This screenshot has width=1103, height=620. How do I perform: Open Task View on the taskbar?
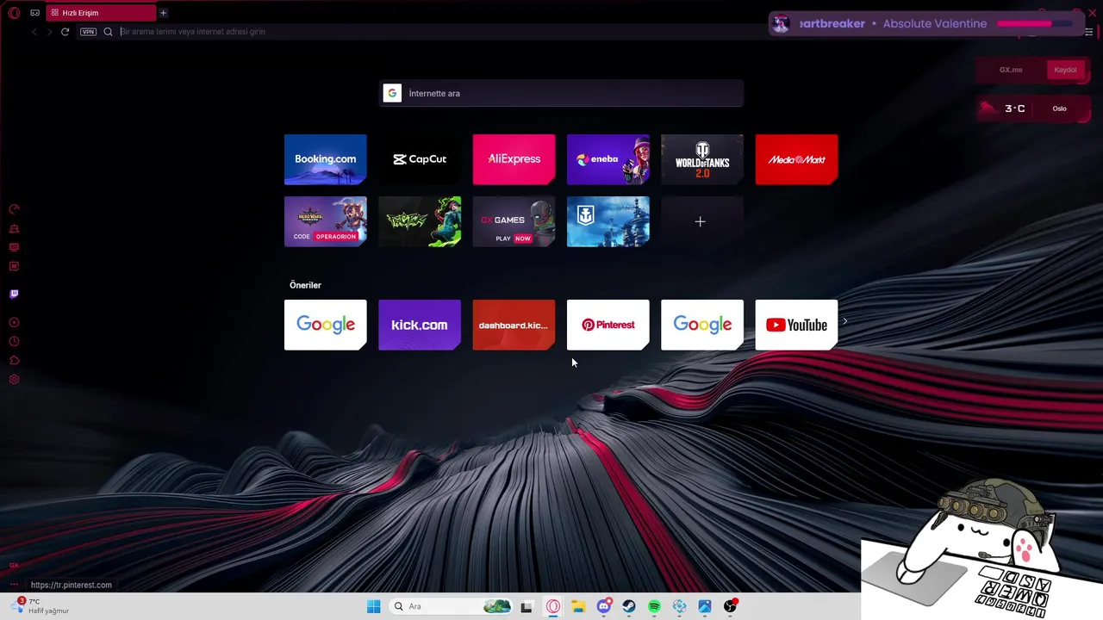[x=527, y=606]
